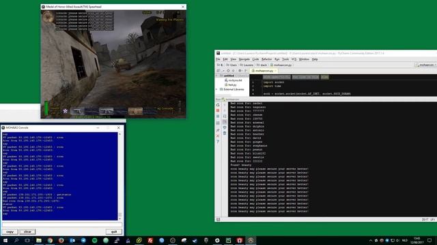Open the Edit menu in PyCharm

click(225, 59)
